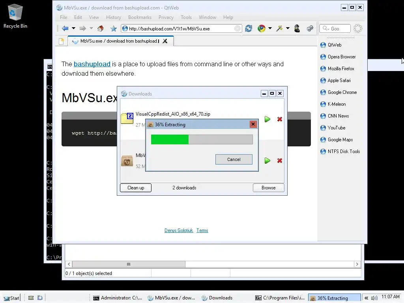The image size is (404, 303).
Task: Click the address bar URL field
Action: click(181, 28)
